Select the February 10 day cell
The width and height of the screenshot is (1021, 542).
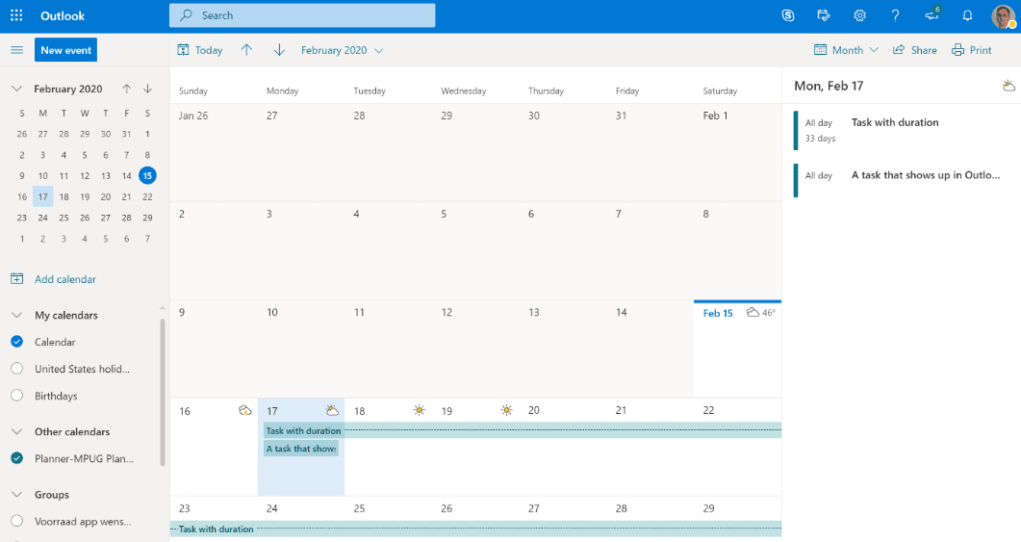[x=301, y=349]
